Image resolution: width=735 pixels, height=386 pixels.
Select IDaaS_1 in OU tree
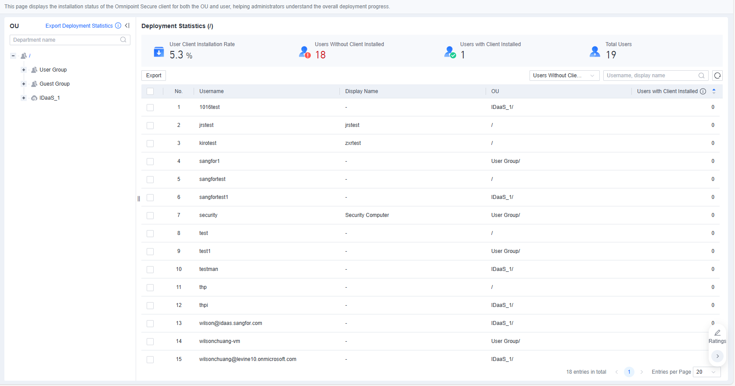(50, 98)
